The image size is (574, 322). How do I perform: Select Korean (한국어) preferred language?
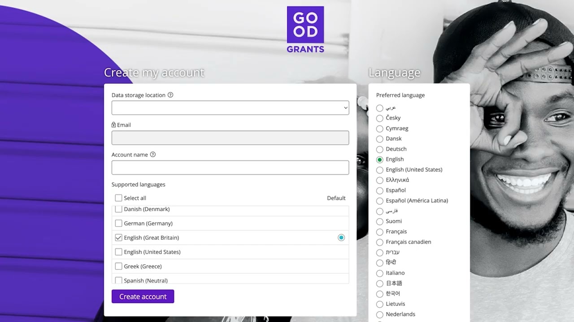(380, 294)
